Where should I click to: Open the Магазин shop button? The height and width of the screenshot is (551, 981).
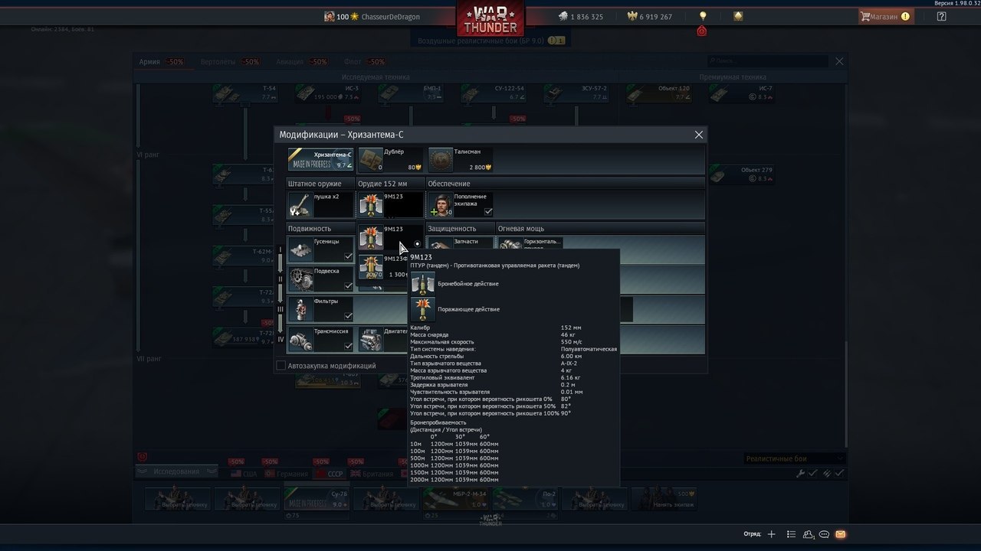885,16
